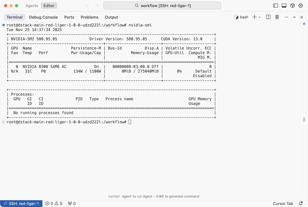The image size is (308, 207).
Task: Click the macOS yellow minimize button
Action: (x=11, y=6)
